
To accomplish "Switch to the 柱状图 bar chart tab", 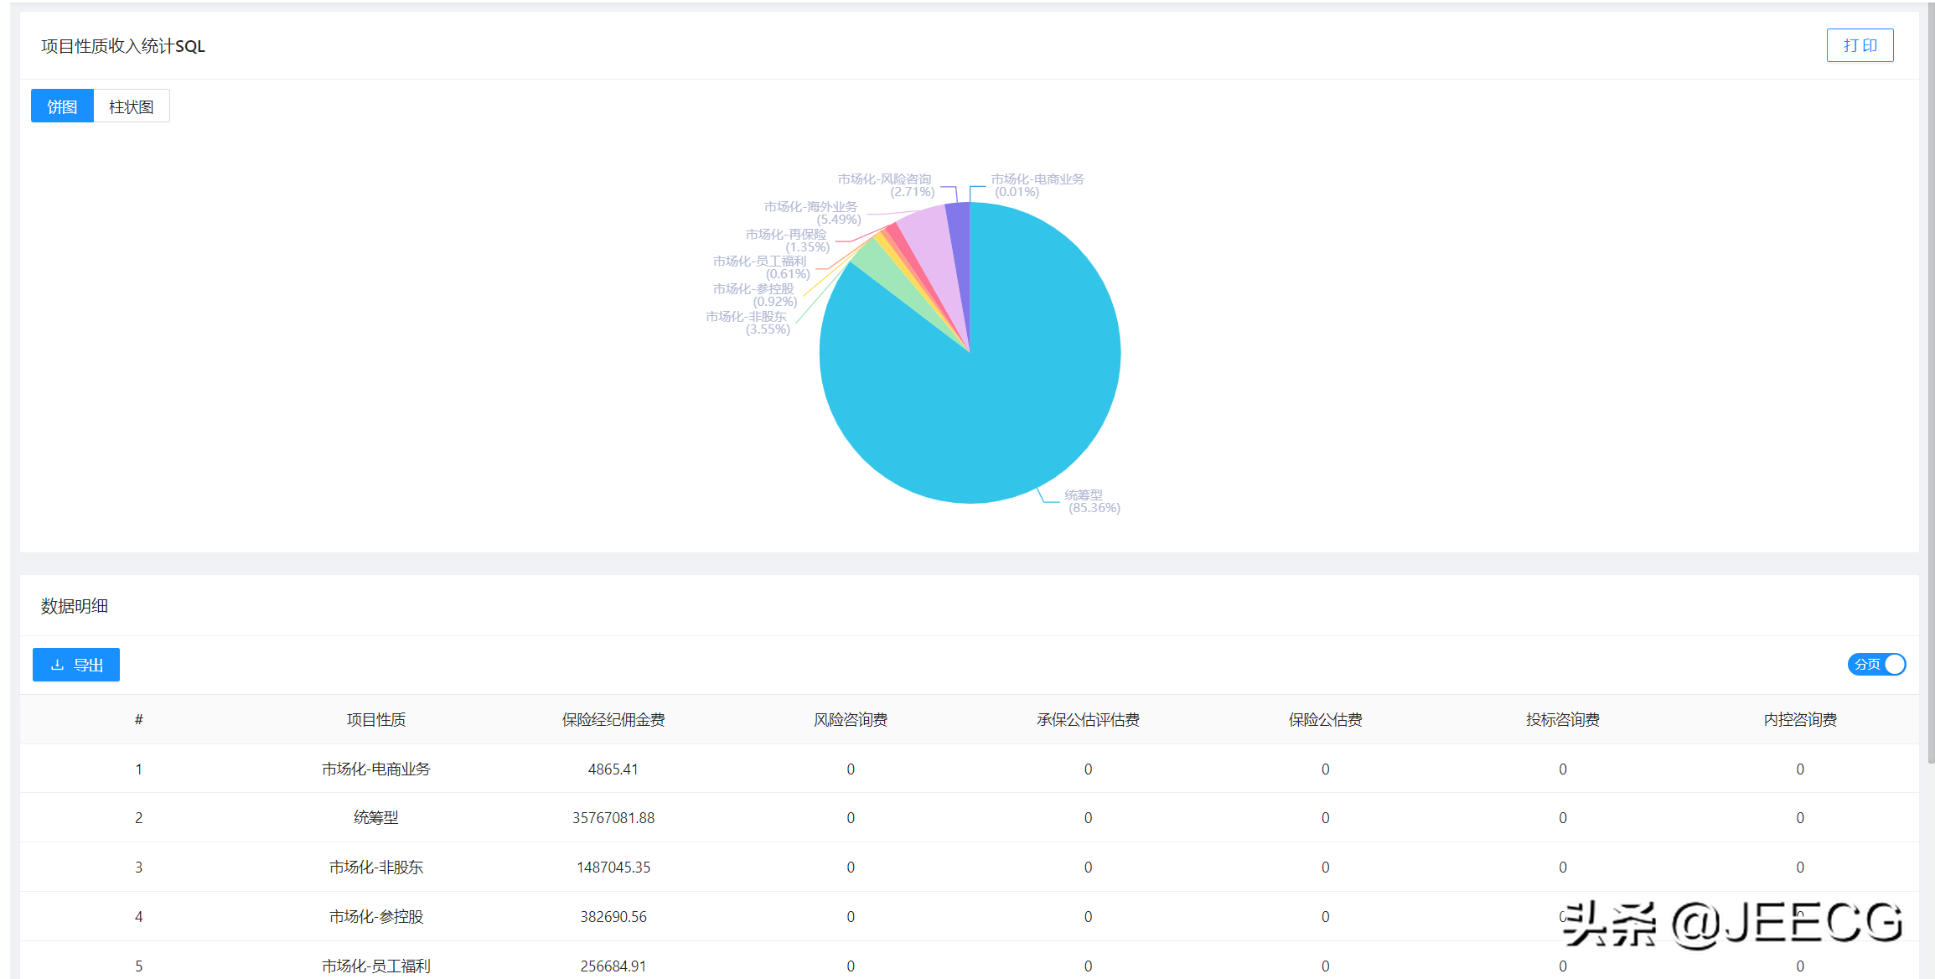I will [x=132, y=106].
